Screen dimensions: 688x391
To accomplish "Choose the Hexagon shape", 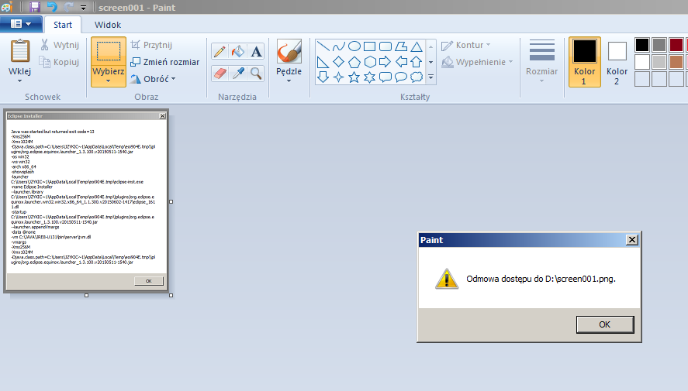I will 369,62.
